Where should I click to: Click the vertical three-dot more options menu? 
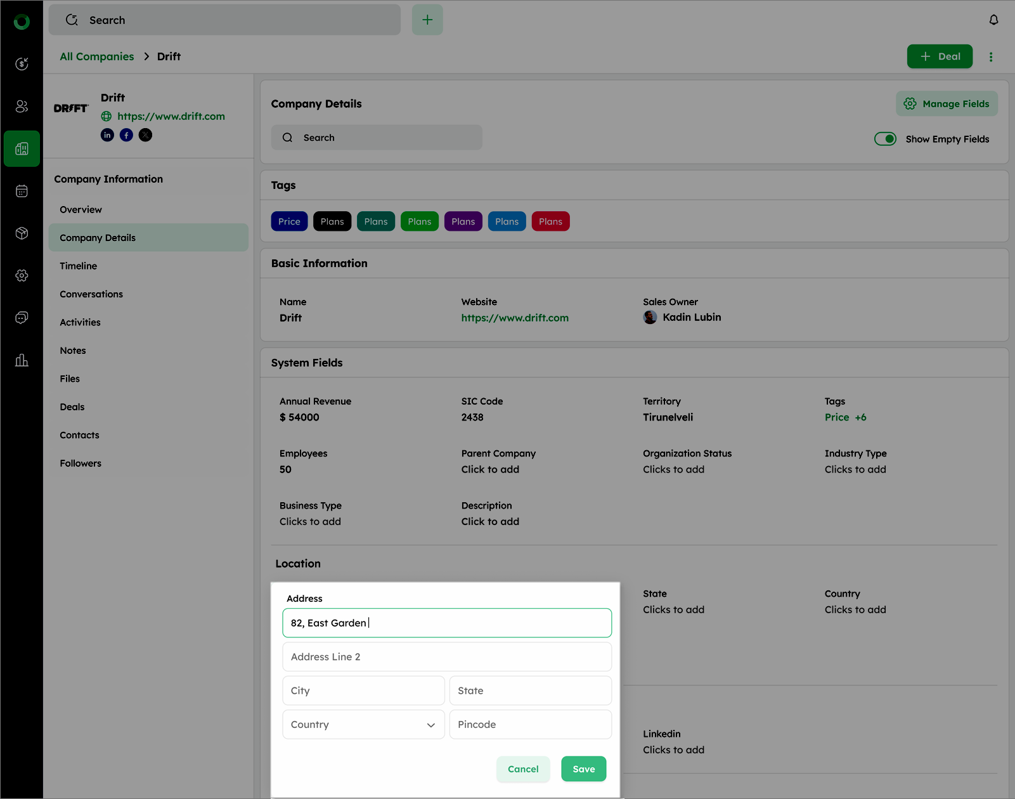(991, 57)
